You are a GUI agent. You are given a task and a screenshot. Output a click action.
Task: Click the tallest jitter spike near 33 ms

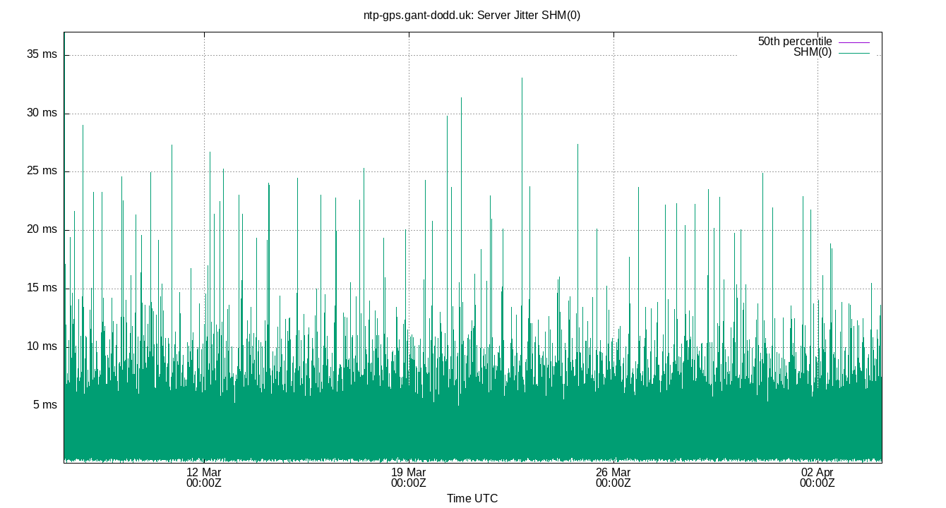click(522, 79)
